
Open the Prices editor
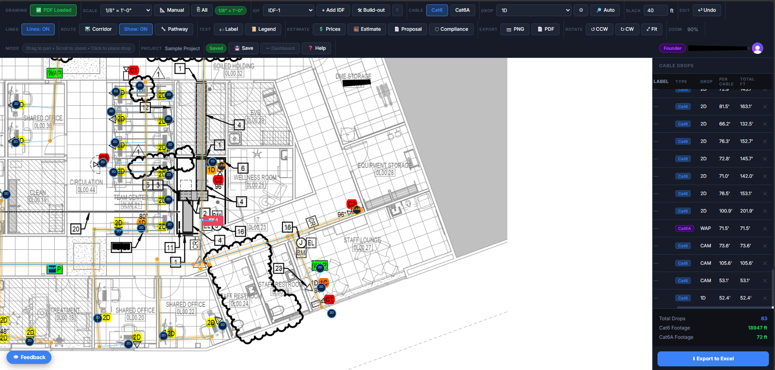click(329, 29)
